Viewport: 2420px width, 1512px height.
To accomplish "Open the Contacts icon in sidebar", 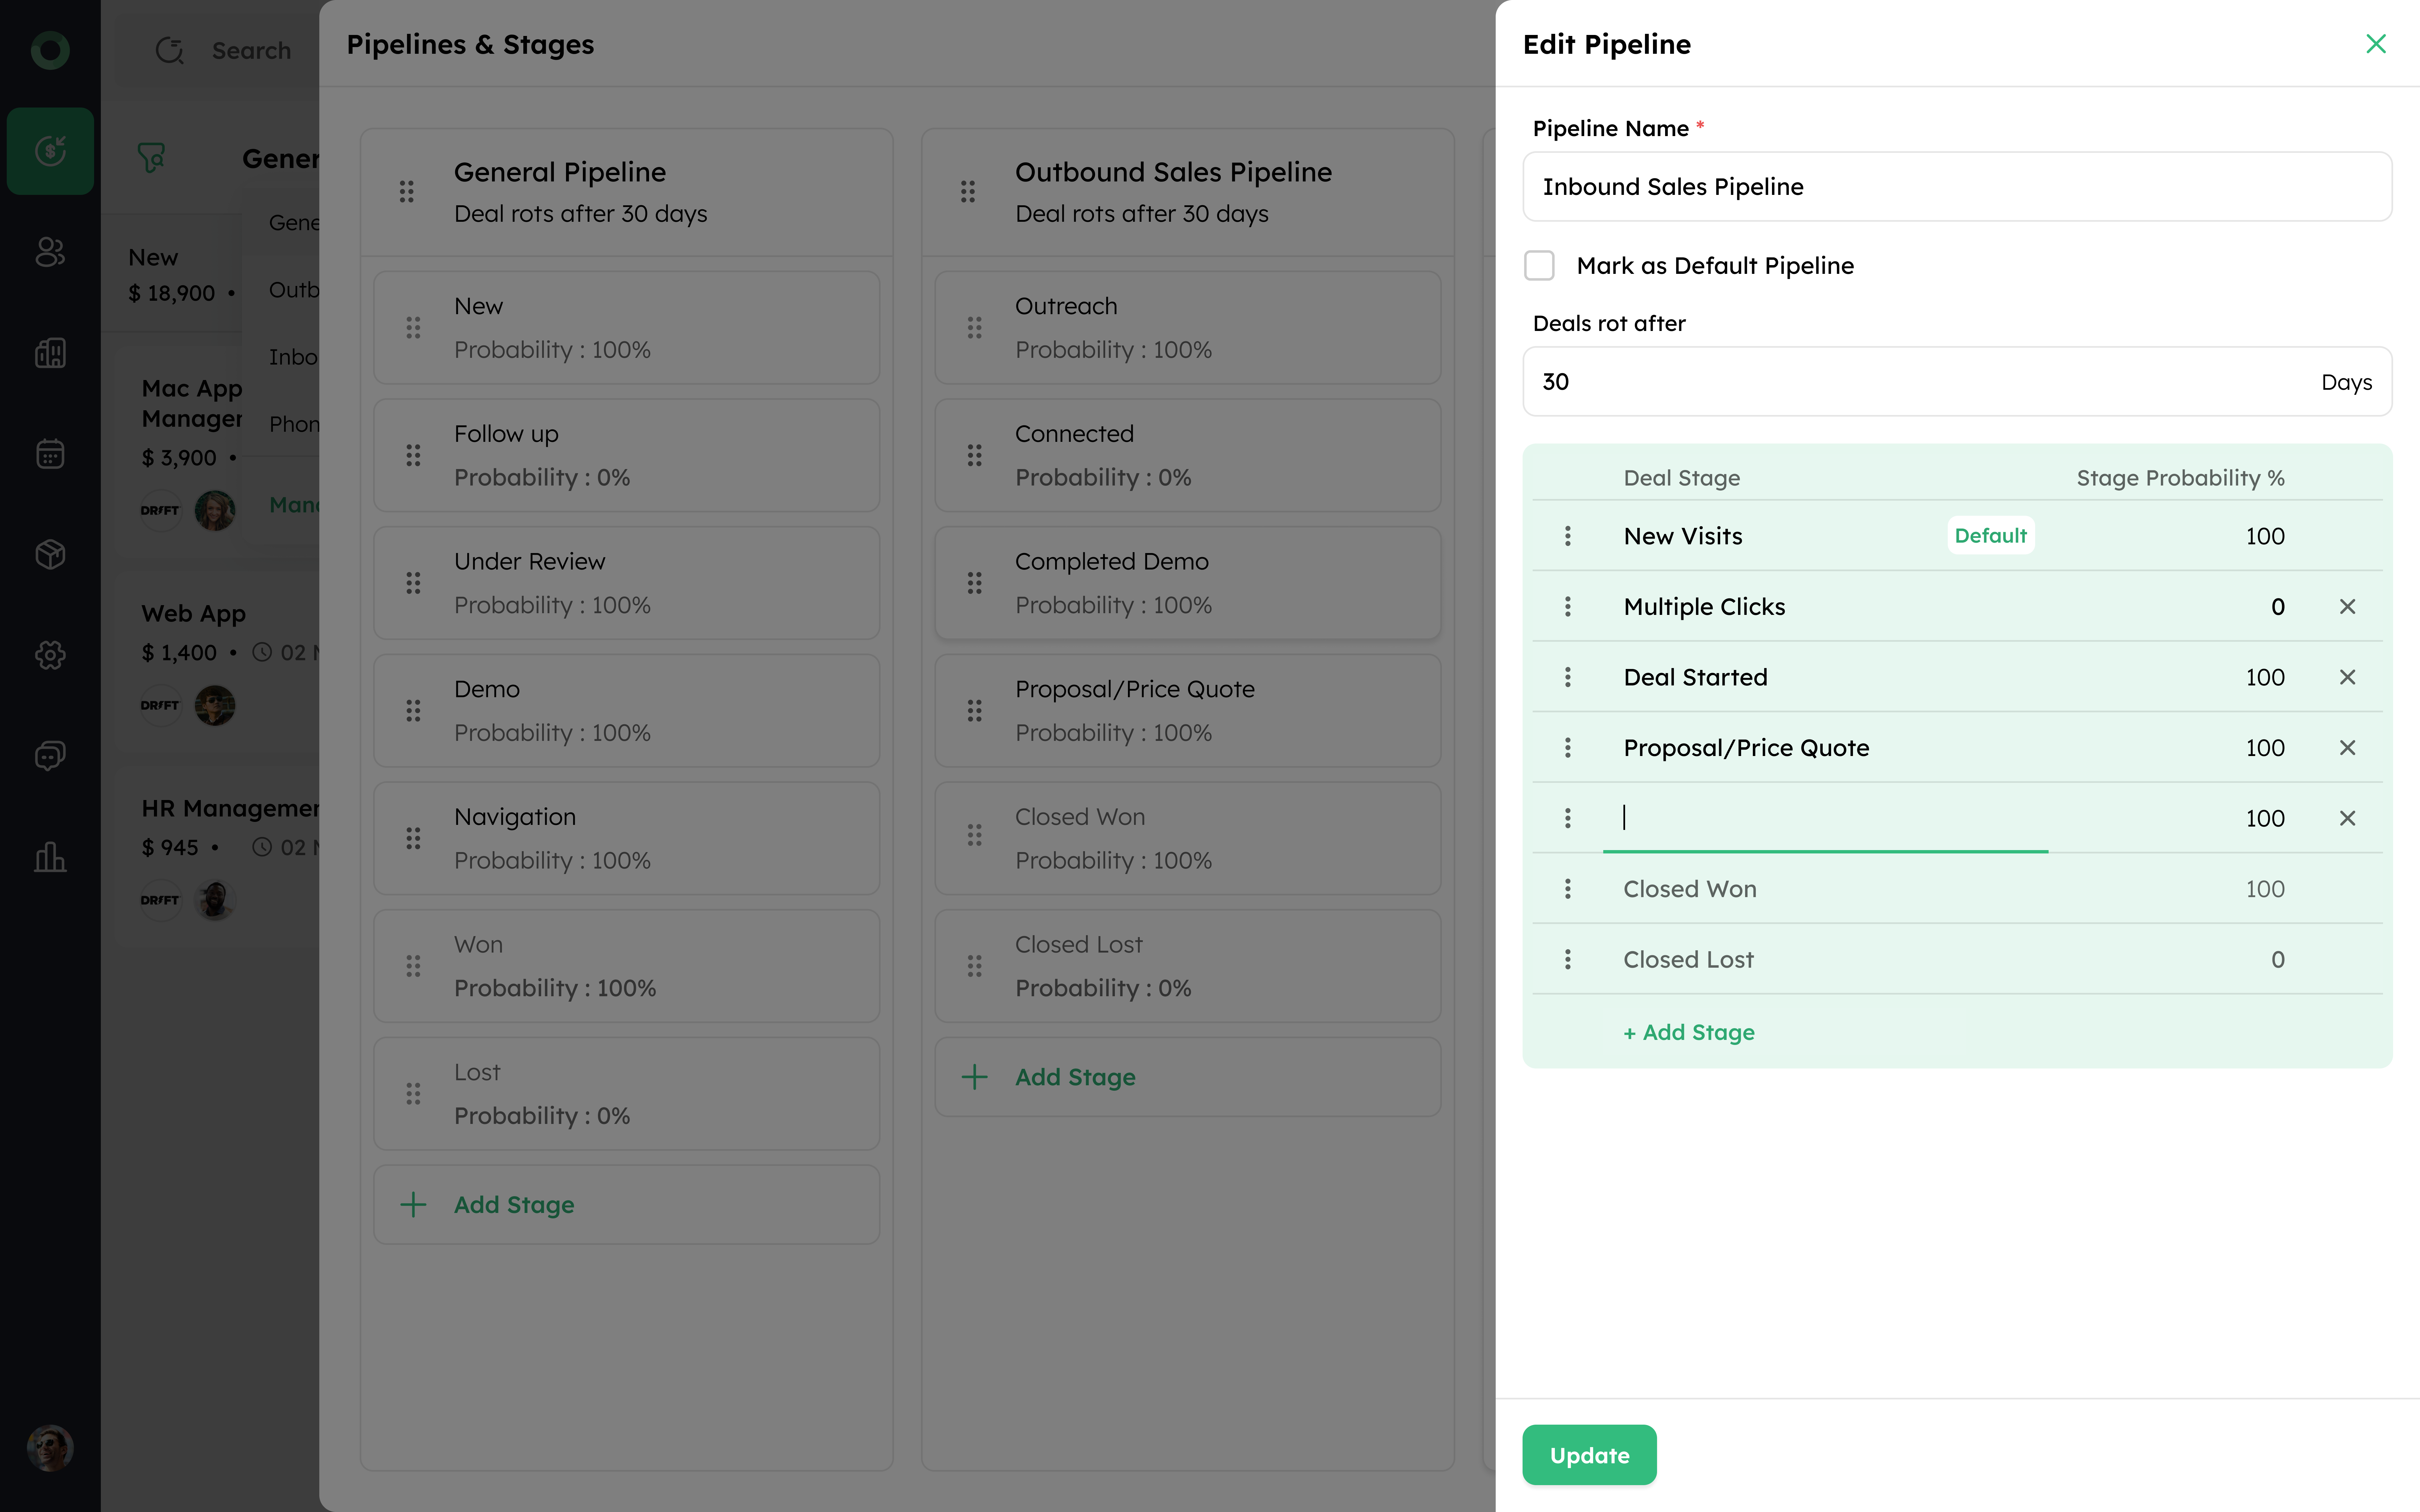I will (x=50, y=252).
